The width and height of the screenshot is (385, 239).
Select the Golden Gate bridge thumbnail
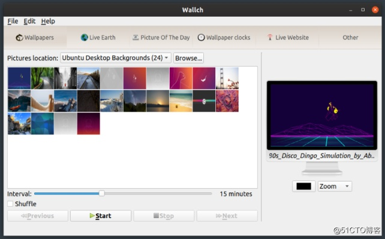pyautogui.click(x=227, y=78)
